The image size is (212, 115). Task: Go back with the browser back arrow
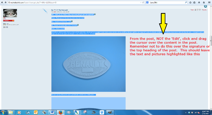point(2,2)
